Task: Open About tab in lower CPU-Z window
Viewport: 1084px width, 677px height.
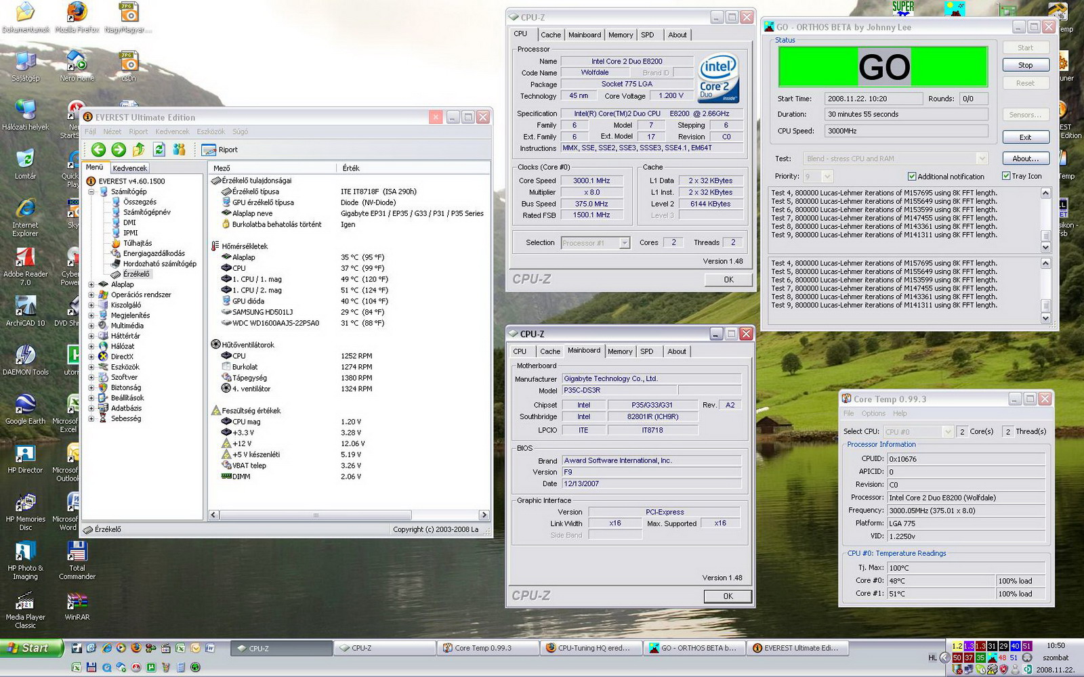Action: click(677, 351)
